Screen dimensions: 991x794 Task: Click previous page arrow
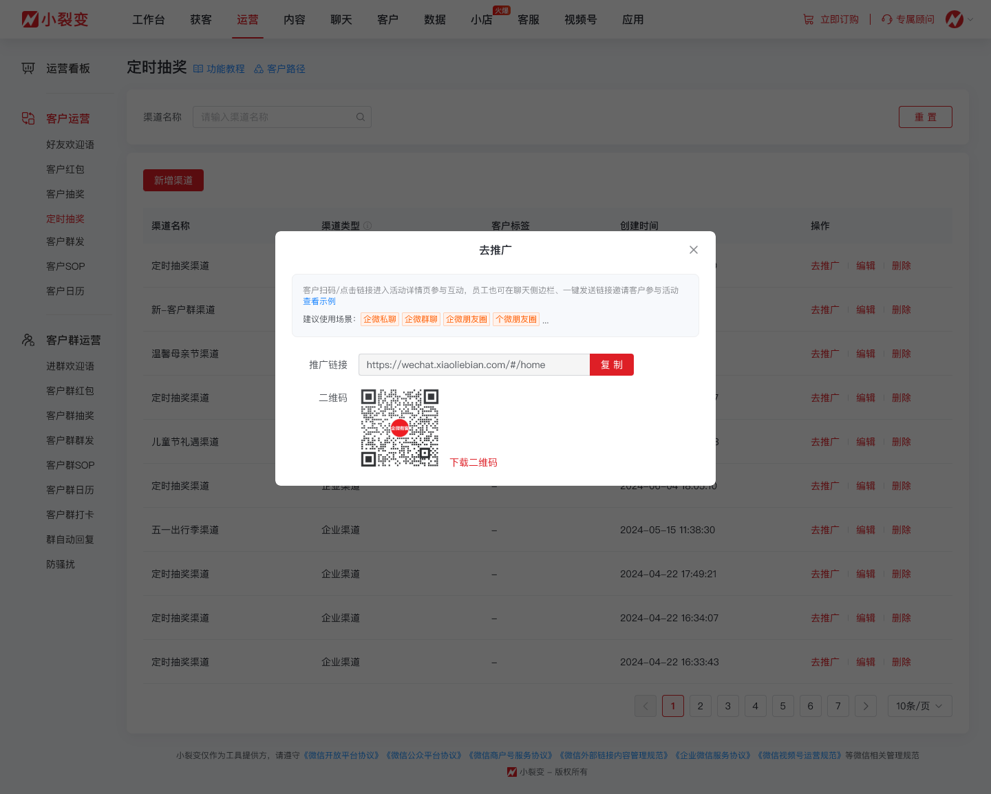point(646,706)
